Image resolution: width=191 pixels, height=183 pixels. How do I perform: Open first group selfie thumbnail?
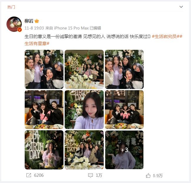(x=44, y=69)
